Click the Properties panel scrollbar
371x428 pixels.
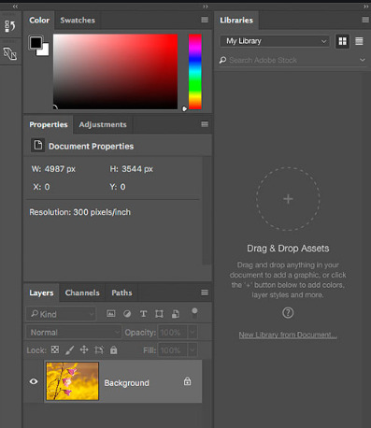(207, 210)
